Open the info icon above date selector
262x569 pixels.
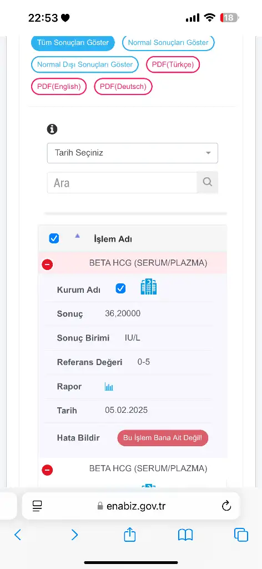coord(52,129)
